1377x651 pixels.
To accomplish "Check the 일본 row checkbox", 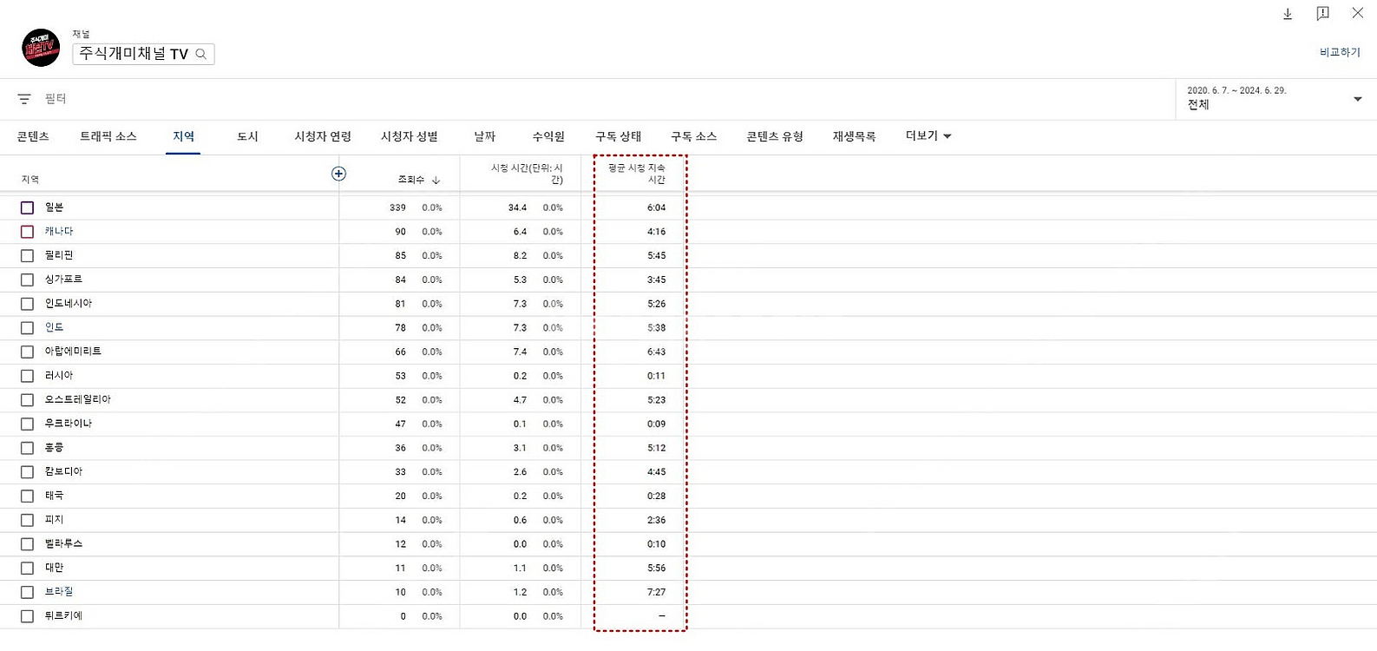I will tap(27, 207).
